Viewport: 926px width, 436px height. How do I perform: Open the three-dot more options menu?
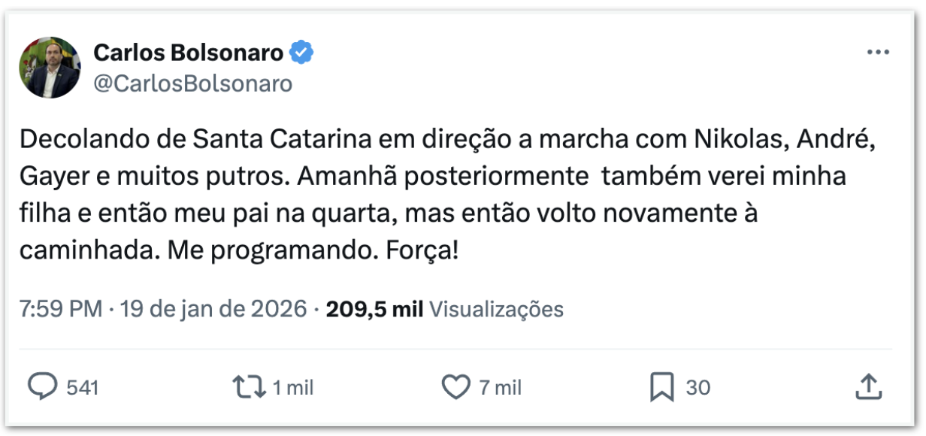coord(878,53)
